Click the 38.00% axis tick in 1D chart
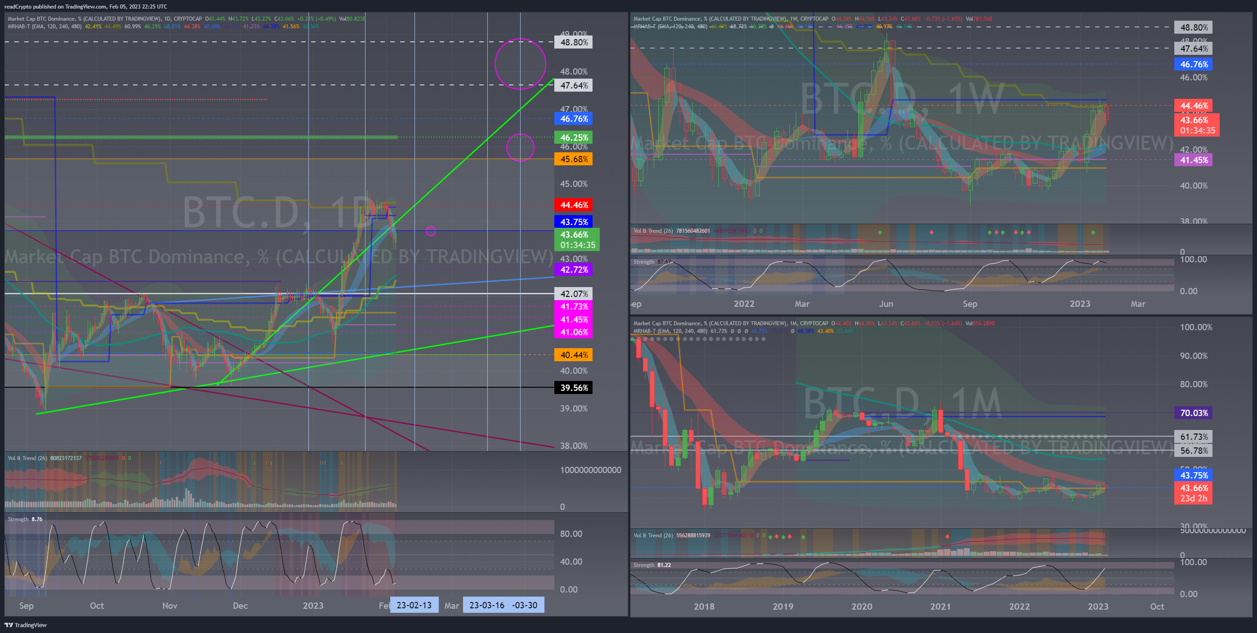Viewport: 1257px width, 633px height. pos(573,445)
